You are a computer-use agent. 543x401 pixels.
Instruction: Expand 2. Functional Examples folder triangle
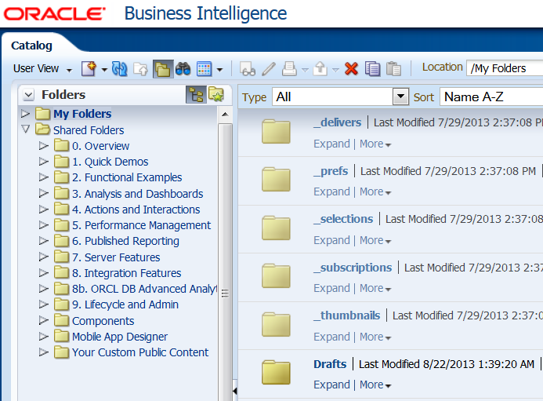tap(44, 177)
